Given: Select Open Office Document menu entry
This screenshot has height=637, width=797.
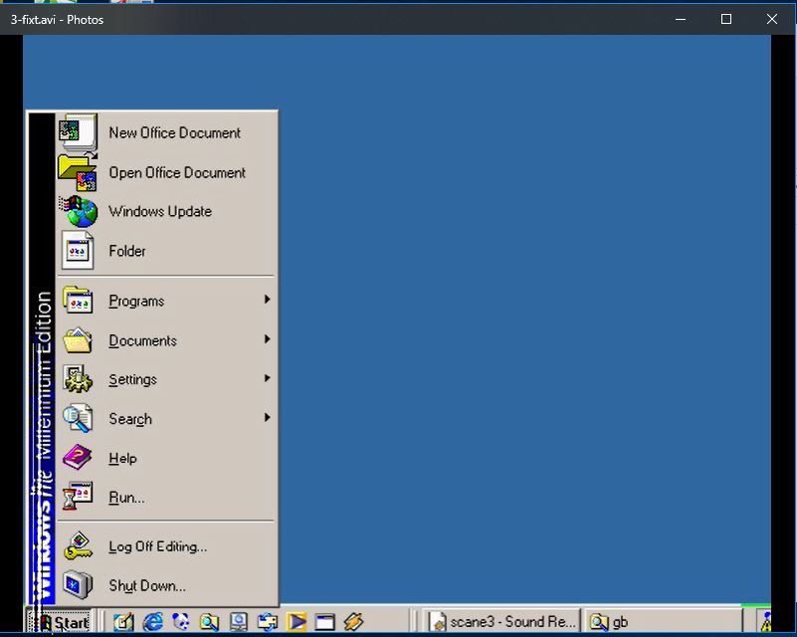Looking at the screenshot, I should (166, 172).
